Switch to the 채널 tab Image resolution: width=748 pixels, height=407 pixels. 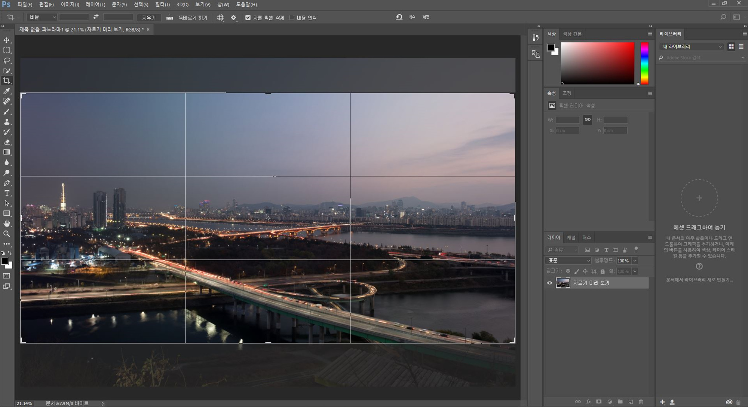coord(571,237)
